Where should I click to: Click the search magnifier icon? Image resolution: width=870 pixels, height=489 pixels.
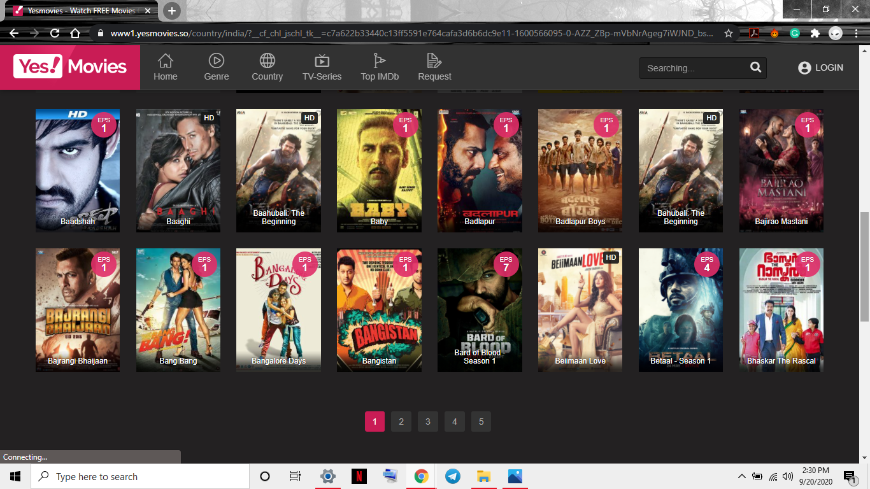(755, 67)
